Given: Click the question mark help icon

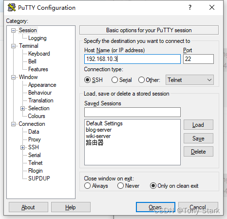Looking at the screenshot, I should pos(190,7).
